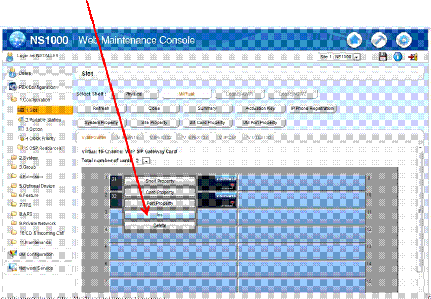Click the Refresh button
The width and height of the screenshot is (431, 299).
101,108
